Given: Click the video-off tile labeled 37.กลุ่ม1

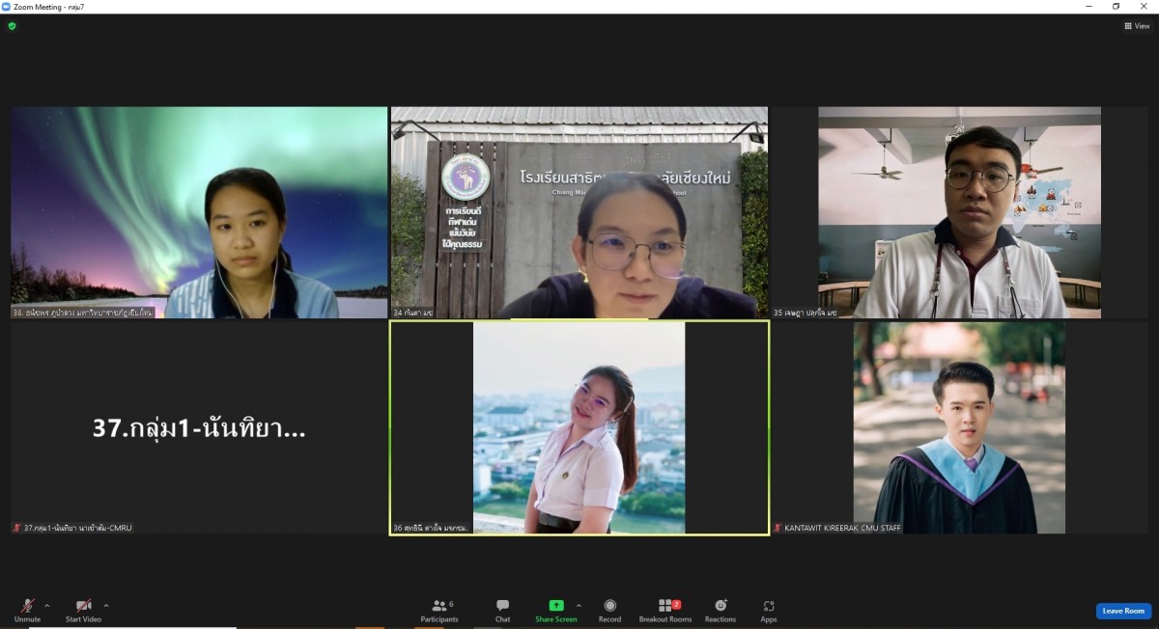Looking at the screenshot, I should click(199, 427).
